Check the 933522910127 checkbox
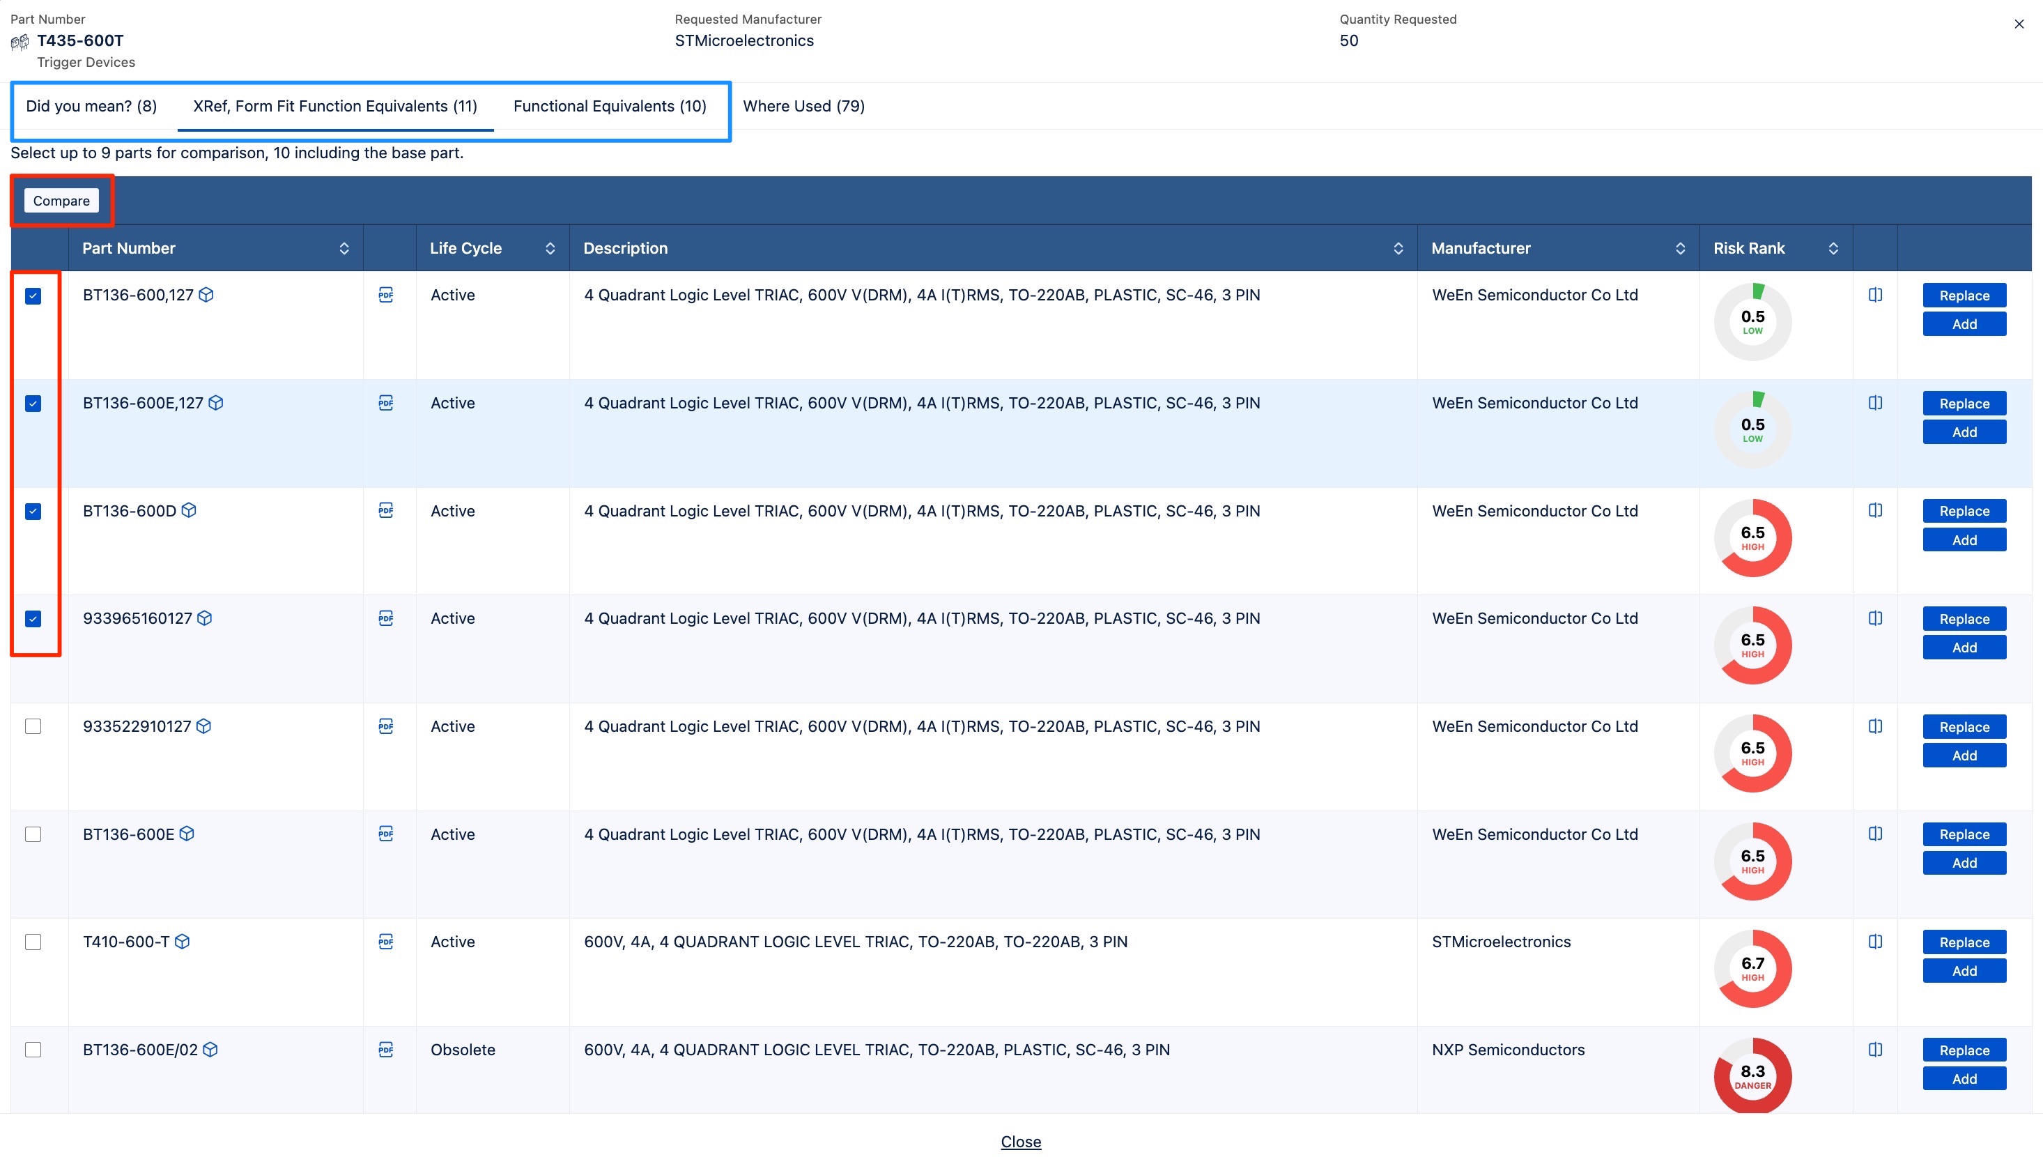This screenshot has width=2043, height=1157. pos(33,726)
